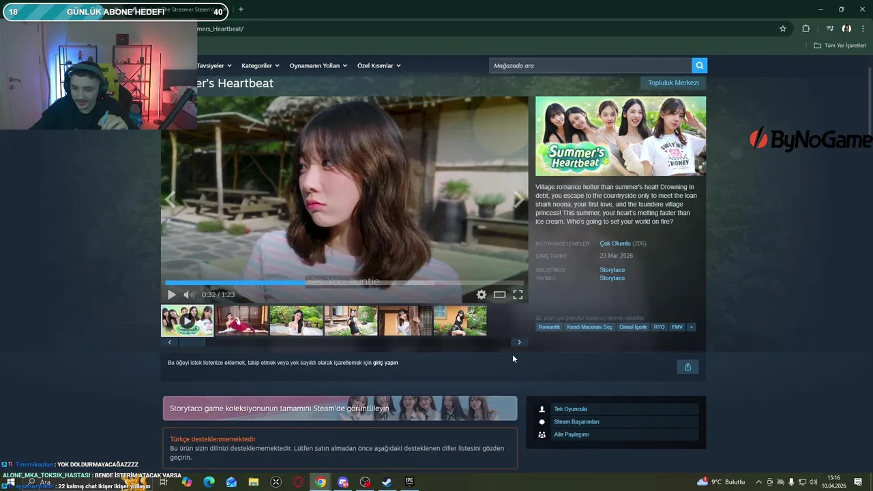Viewport: 873px width, 491px height.
Task: Click giriş yapın login link
Action: tap(385, 363)
